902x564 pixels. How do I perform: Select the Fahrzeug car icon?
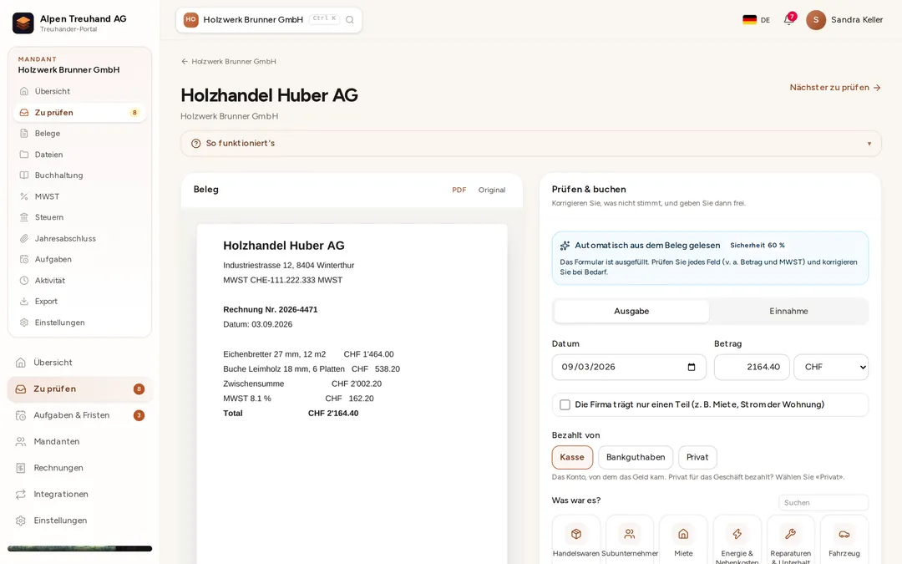844,533
